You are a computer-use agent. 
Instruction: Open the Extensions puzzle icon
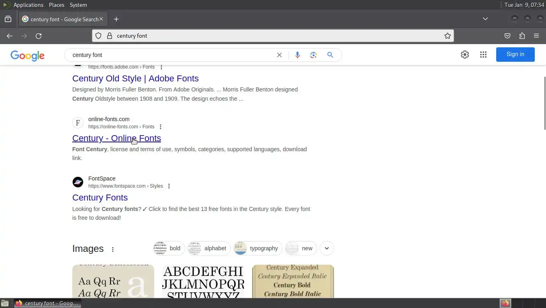pyautogui.click(x=522, y=36)
